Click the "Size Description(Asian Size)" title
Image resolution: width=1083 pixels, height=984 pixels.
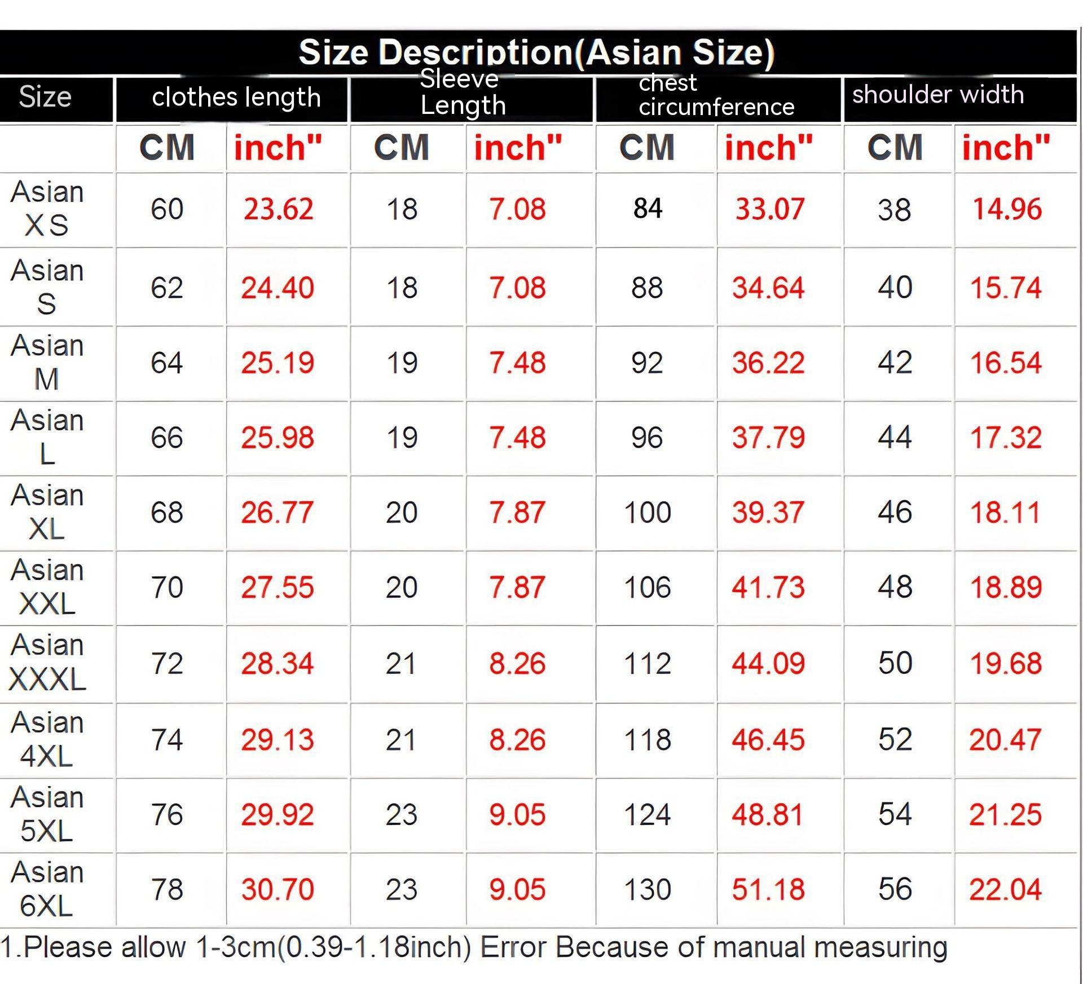[536, 52]
